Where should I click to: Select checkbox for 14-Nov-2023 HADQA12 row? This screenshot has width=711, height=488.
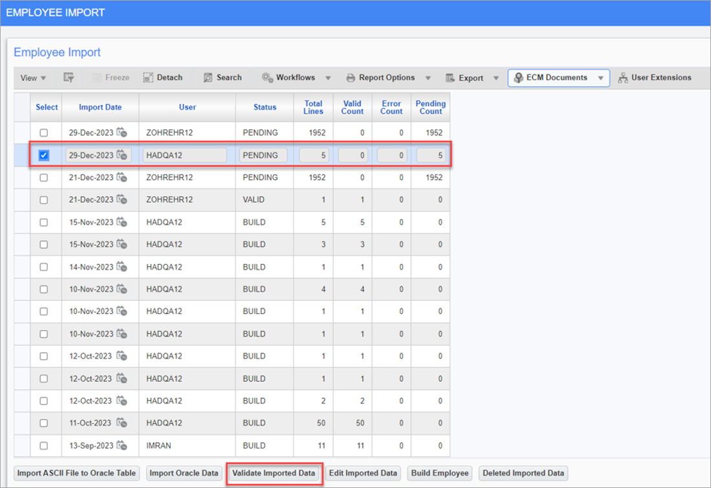pos(43,267)
